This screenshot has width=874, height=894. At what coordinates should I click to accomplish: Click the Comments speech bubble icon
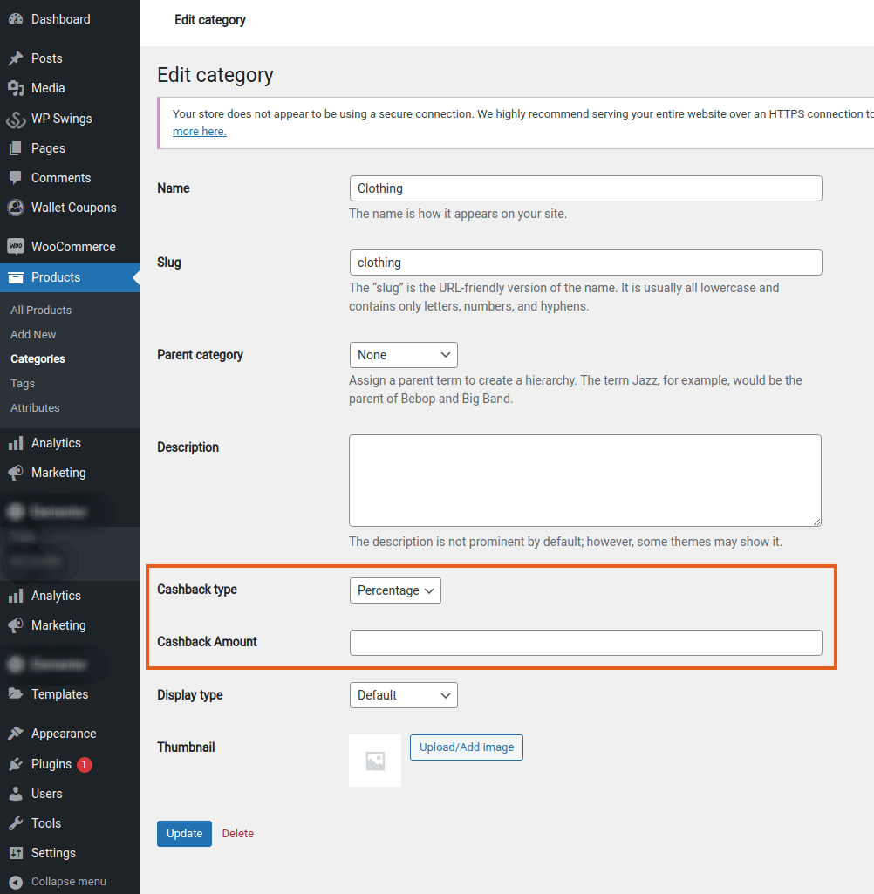[16, 178]
